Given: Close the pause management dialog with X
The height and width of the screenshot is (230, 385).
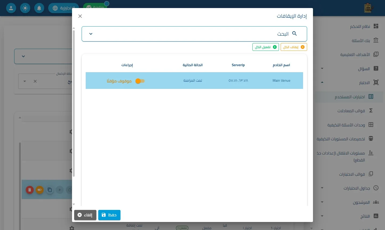Looking at the screenshot, I should 80,16.
